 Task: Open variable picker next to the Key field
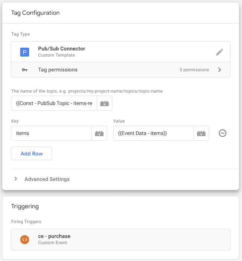[x=99, y=133]
